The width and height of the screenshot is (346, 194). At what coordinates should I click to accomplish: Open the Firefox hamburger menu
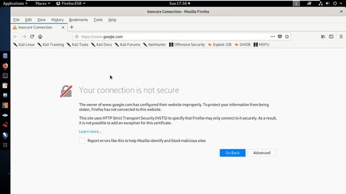[341, 37]
